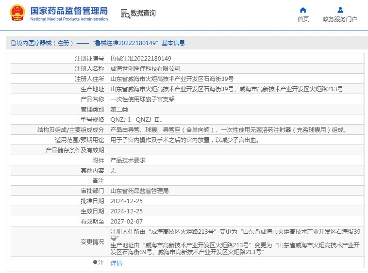Click the 生产地址 address value
The image size is (368, 273).
click(x=226, y=89)
